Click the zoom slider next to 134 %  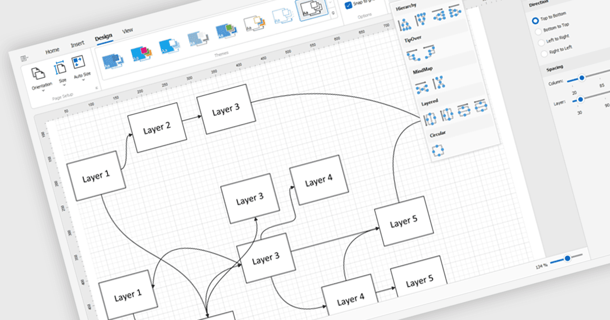[566, 259]
